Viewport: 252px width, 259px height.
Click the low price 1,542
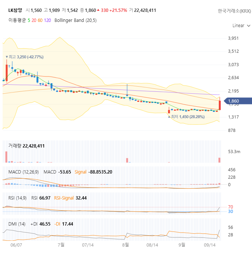point(72,10)
